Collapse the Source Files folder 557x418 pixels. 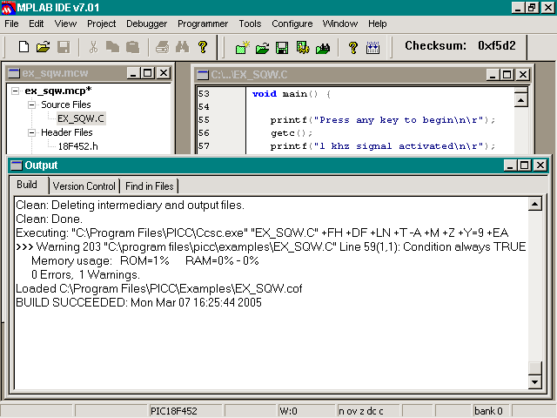pyautogui.click(x=32, y=104)
